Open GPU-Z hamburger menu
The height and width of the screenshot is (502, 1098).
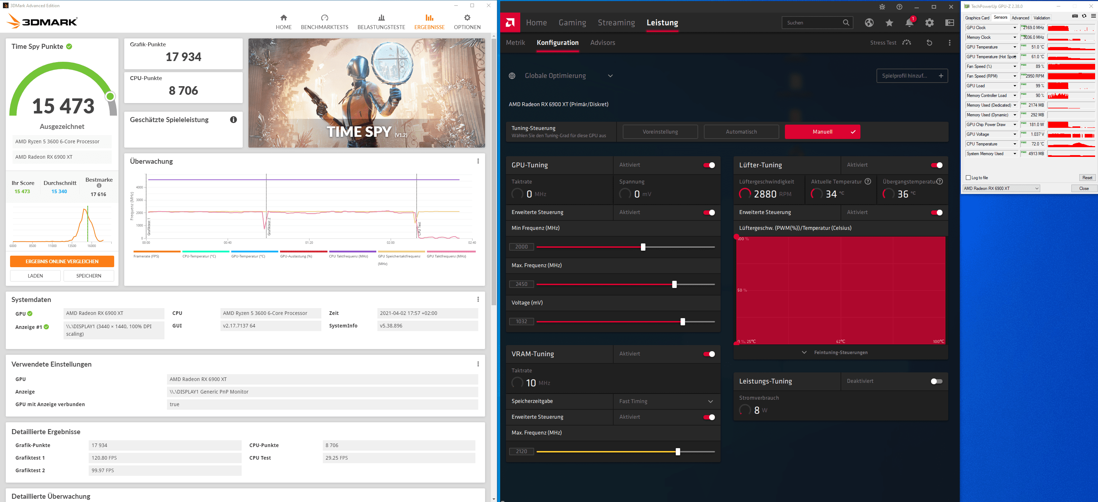click(1093, 16)
